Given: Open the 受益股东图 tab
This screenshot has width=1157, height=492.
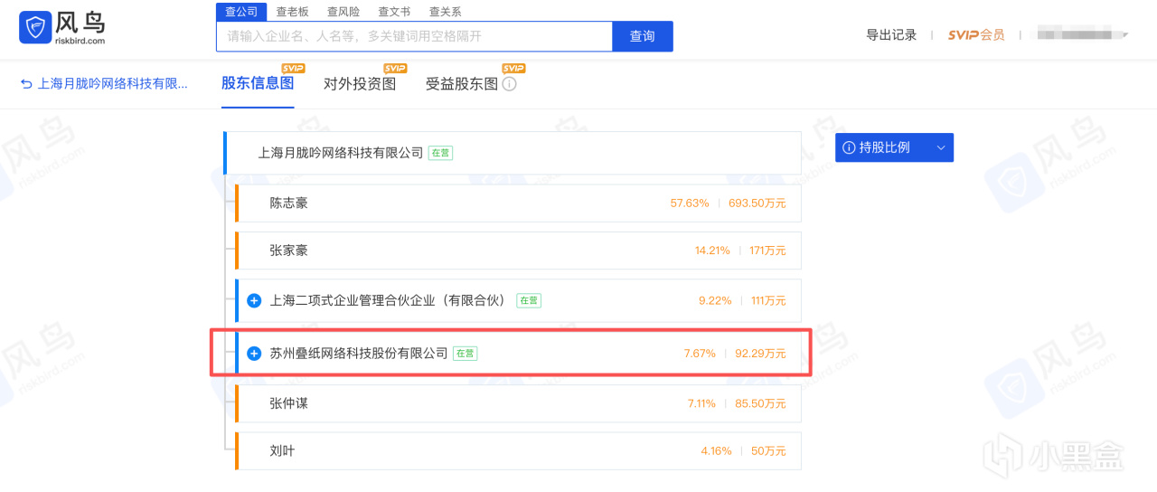Looking at the screenshot, I should pos(462,84).
